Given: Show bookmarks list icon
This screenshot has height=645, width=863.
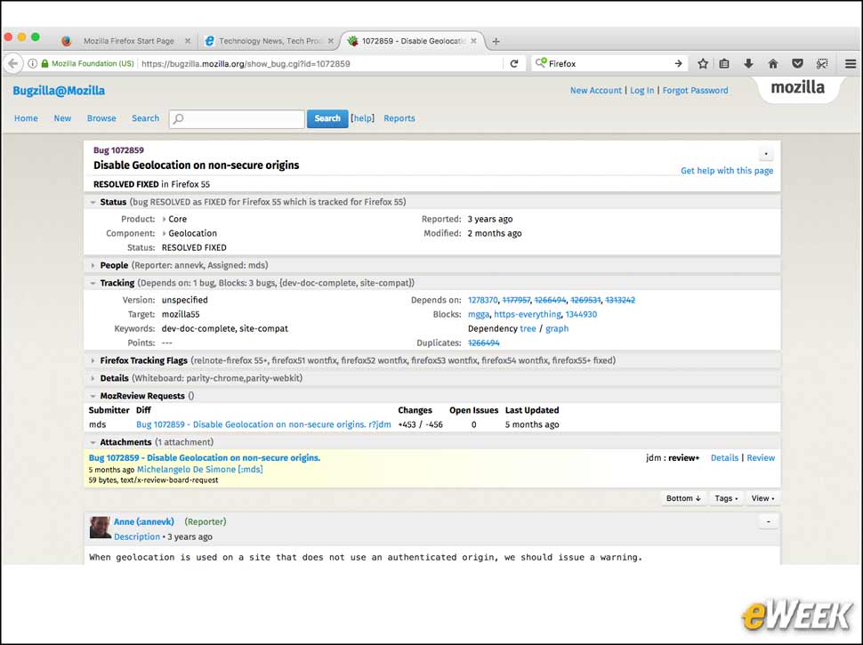Looking at the screenshot, I should 724,64.
